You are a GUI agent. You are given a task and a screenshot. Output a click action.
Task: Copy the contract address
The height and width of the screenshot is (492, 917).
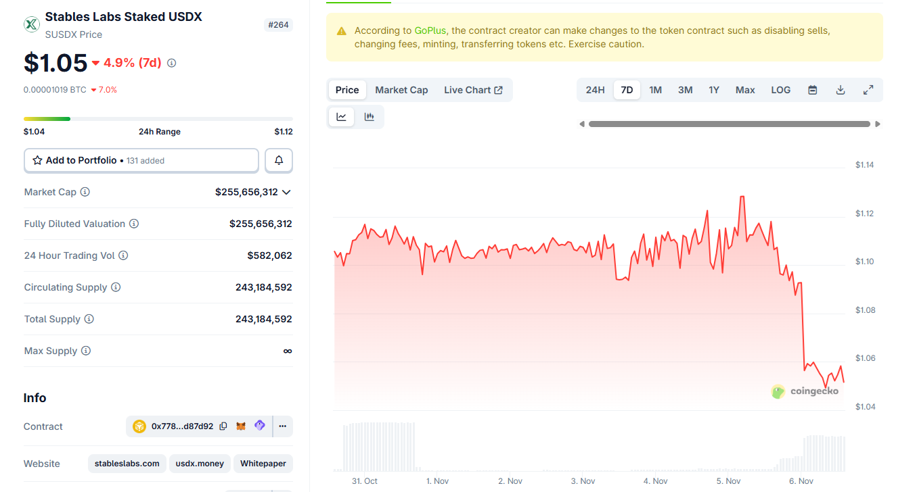click(223, 426)
